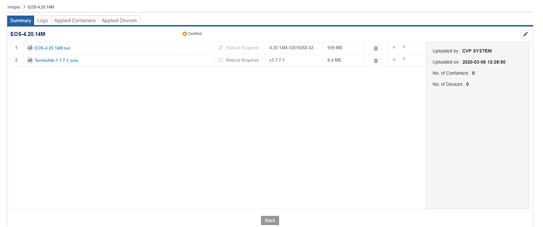543x227 pixels.
Task: Click the pencil edit icon
Action: (x=526, y=34)
